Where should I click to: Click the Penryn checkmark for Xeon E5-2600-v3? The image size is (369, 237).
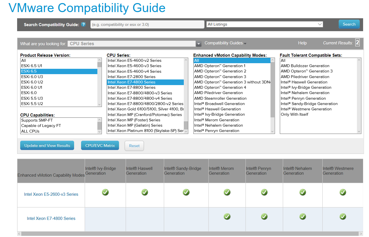point(264,192)
